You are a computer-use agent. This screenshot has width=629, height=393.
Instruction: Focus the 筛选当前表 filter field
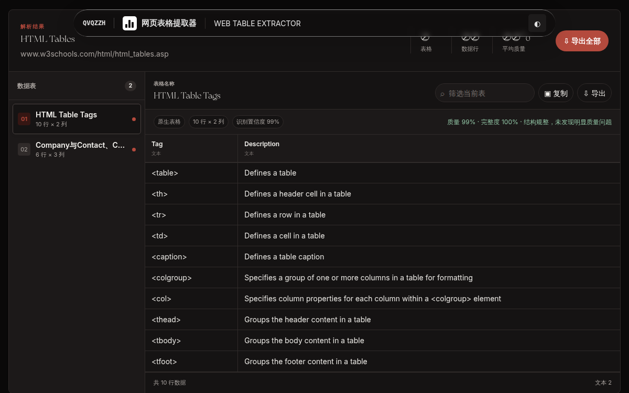(x=485, y=93)
